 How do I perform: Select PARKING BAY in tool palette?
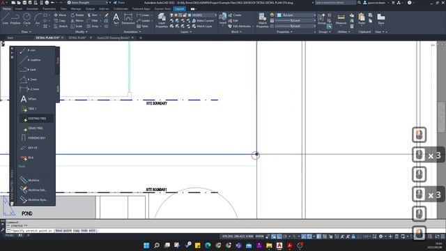pyautogui.click(x=33, y=138)
